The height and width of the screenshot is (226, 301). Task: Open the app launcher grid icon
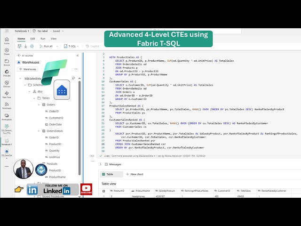[x=7, y=31]
